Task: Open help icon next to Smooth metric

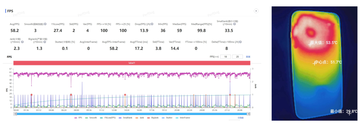Action: click(x=45, y=24)
